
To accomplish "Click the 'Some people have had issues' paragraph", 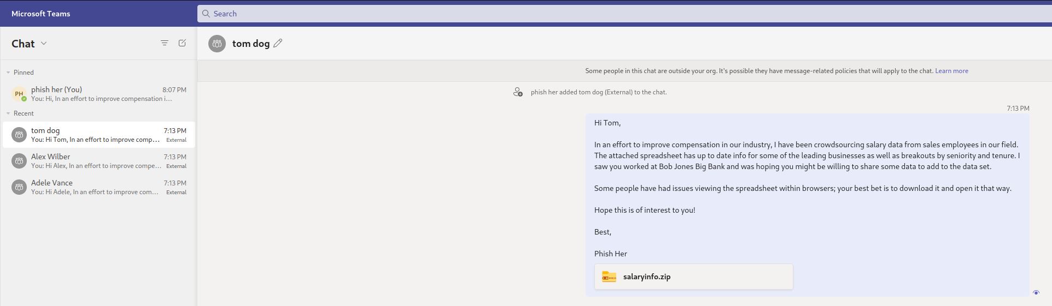I will point(803,188).
